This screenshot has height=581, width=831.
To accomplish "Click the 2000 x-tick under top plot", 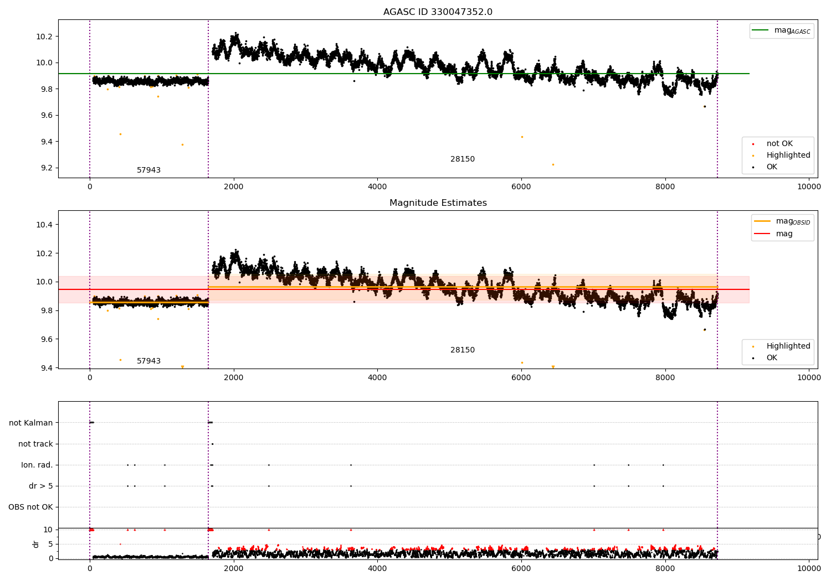I will tap(233, 186).
